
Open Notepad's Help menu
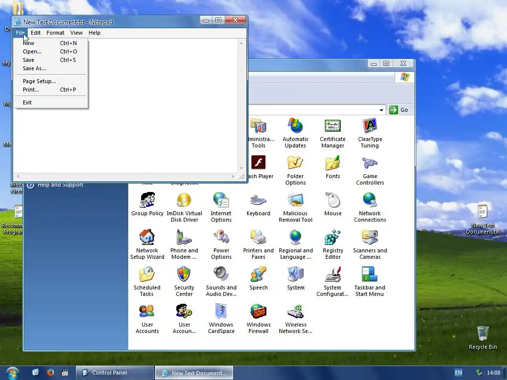point(95,33)
